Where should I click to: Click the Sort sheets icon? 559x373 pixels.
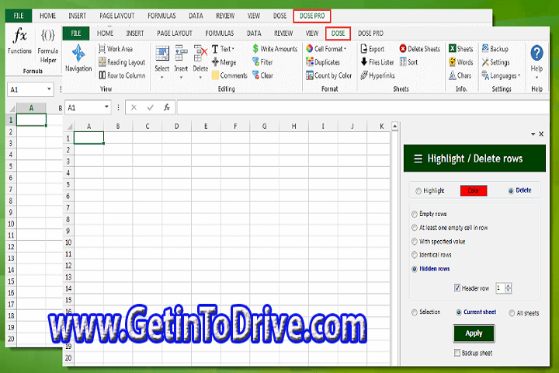(403, 62)
